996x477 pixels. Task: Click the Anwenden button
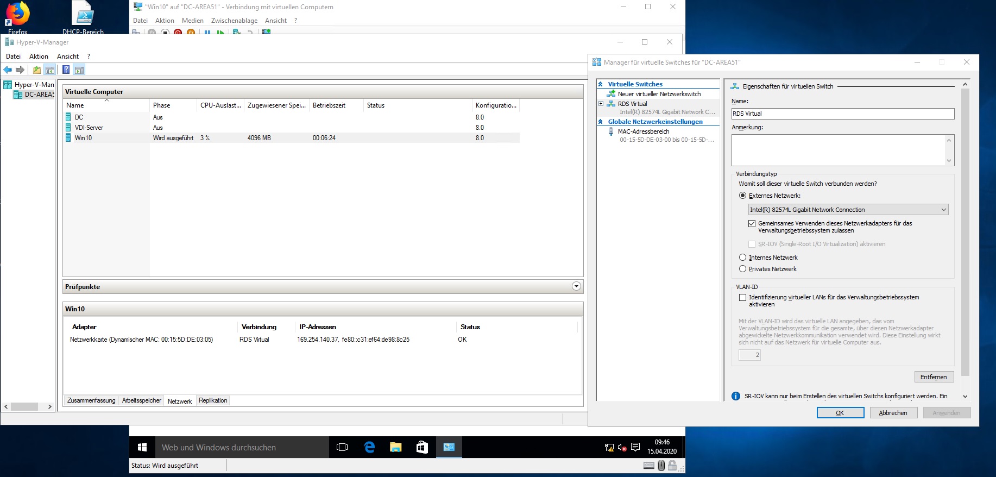(x=947, y=413)
